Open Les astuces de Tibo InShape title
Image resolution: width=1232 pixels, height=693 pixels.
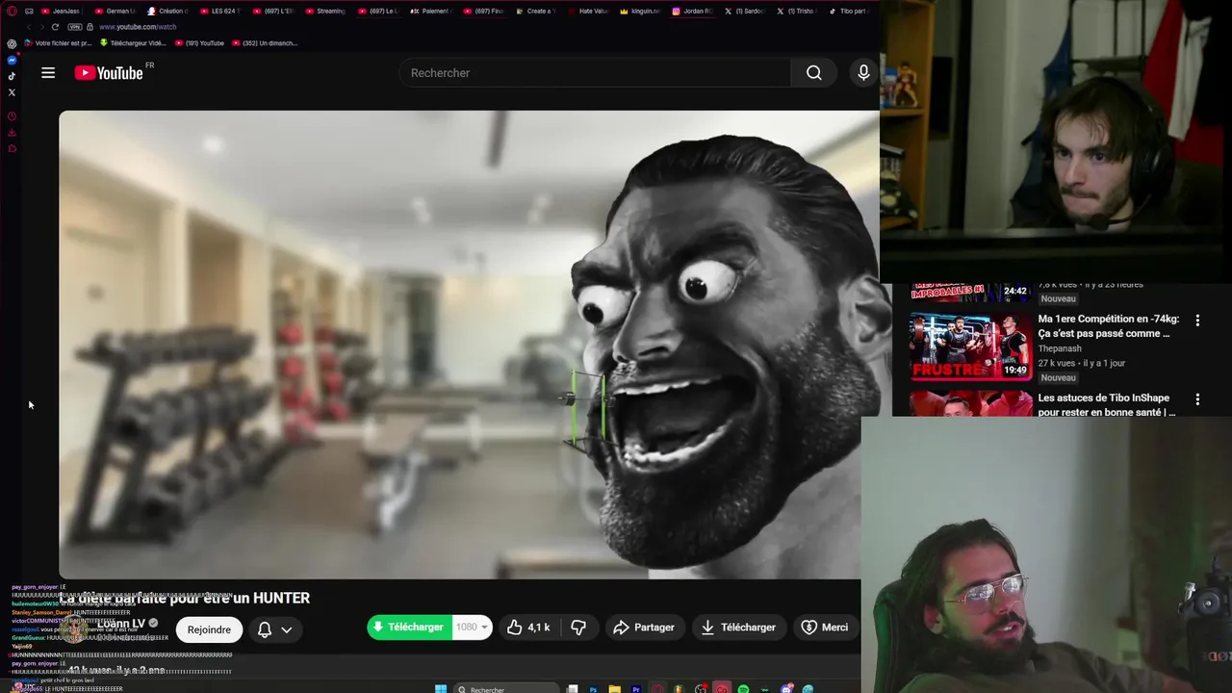[1107, 405]
